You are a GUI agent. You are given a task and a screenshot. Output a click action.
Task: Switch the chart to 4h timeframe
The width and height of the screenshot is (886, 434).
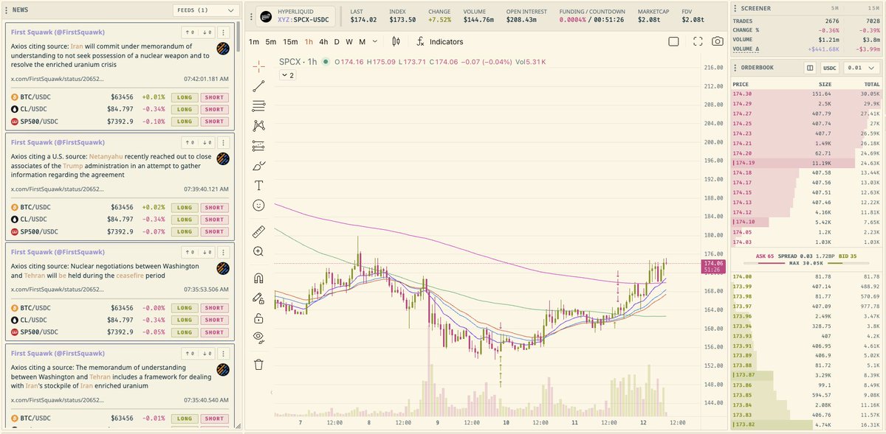click(x=323, y=42)
